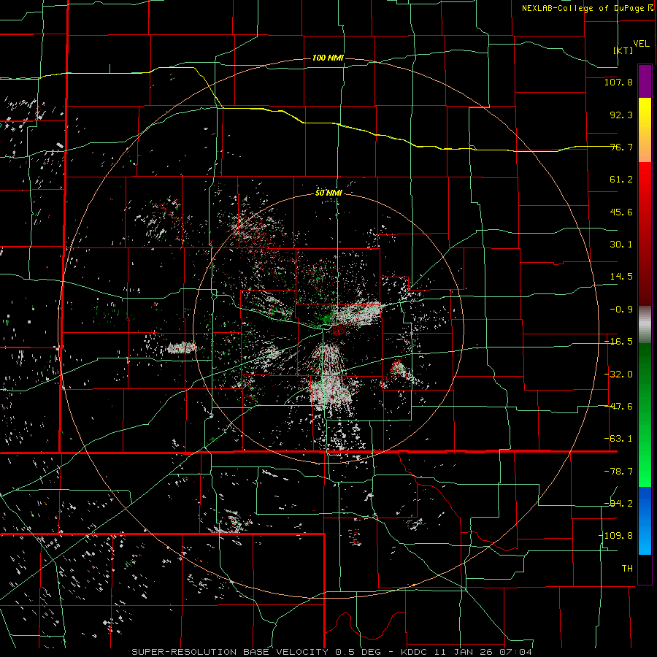
Task: Click the 61.2 velocity scale value
Action: tap(621, 180)
